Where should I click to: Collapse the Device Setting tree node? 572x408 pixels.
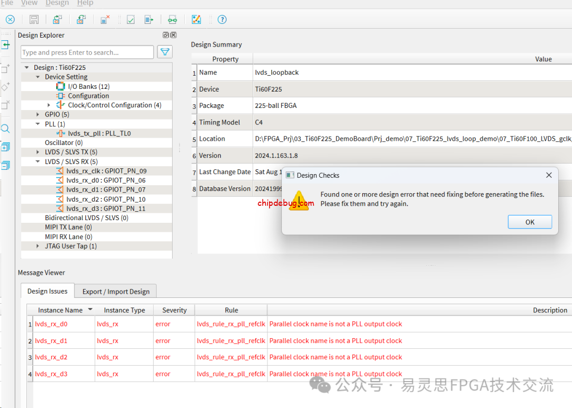tap(37, 77)
